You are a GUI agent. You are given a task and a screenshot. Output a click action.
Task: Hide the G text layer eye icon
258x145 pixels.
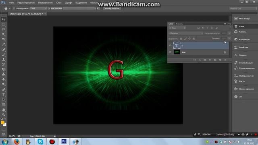tap(170, 46)
